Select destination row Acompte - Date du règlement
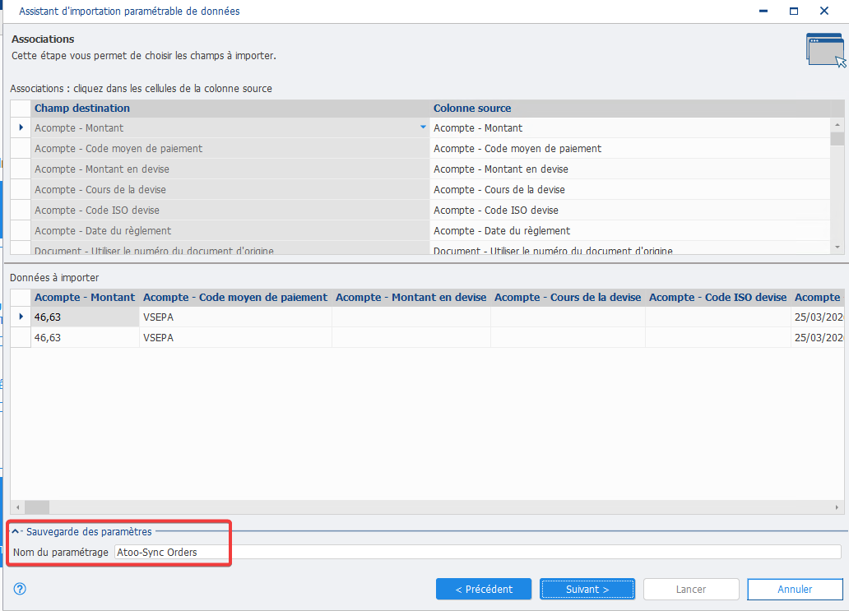This screenshot has width=849, height=611. tap(230, 230)
